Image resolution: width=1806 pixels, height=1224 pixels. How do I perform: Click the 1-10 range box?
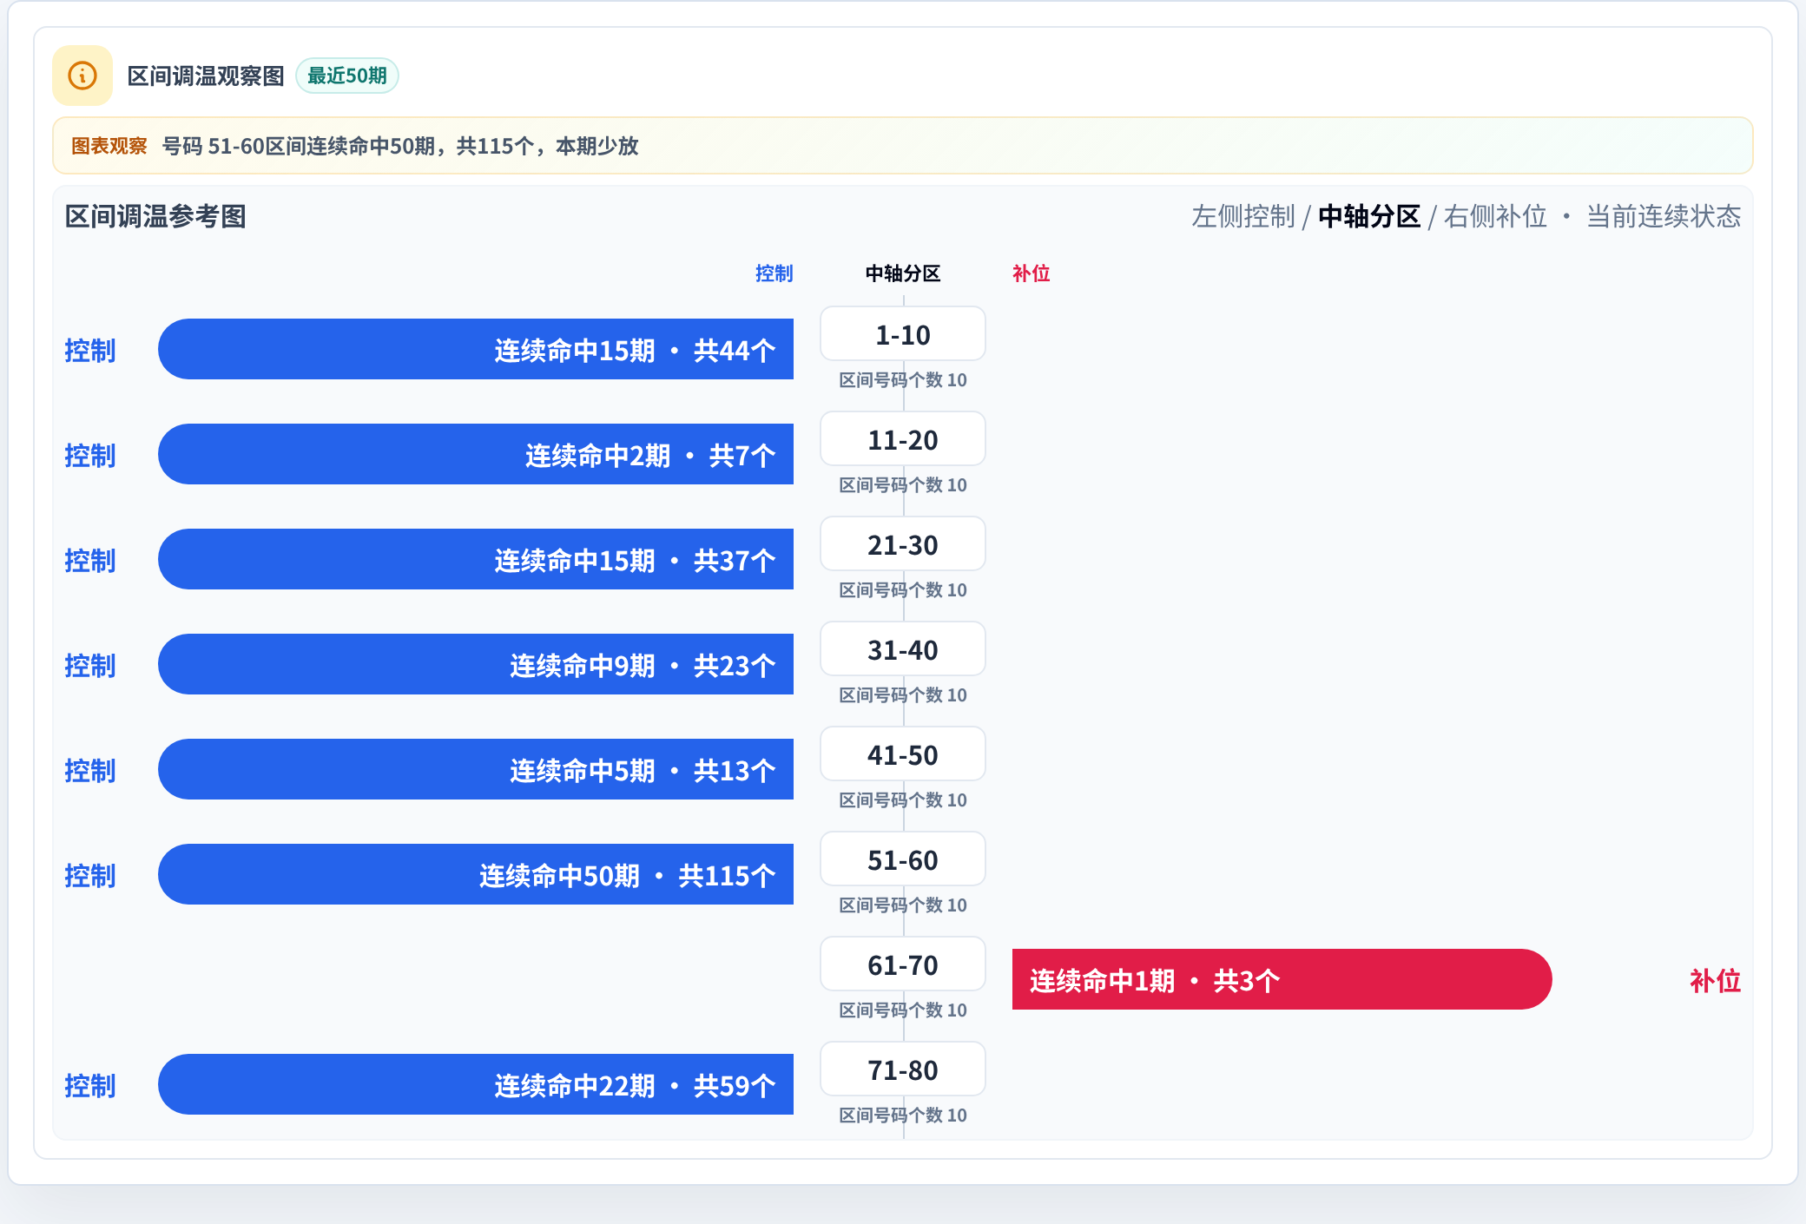(x=903, y=334)
